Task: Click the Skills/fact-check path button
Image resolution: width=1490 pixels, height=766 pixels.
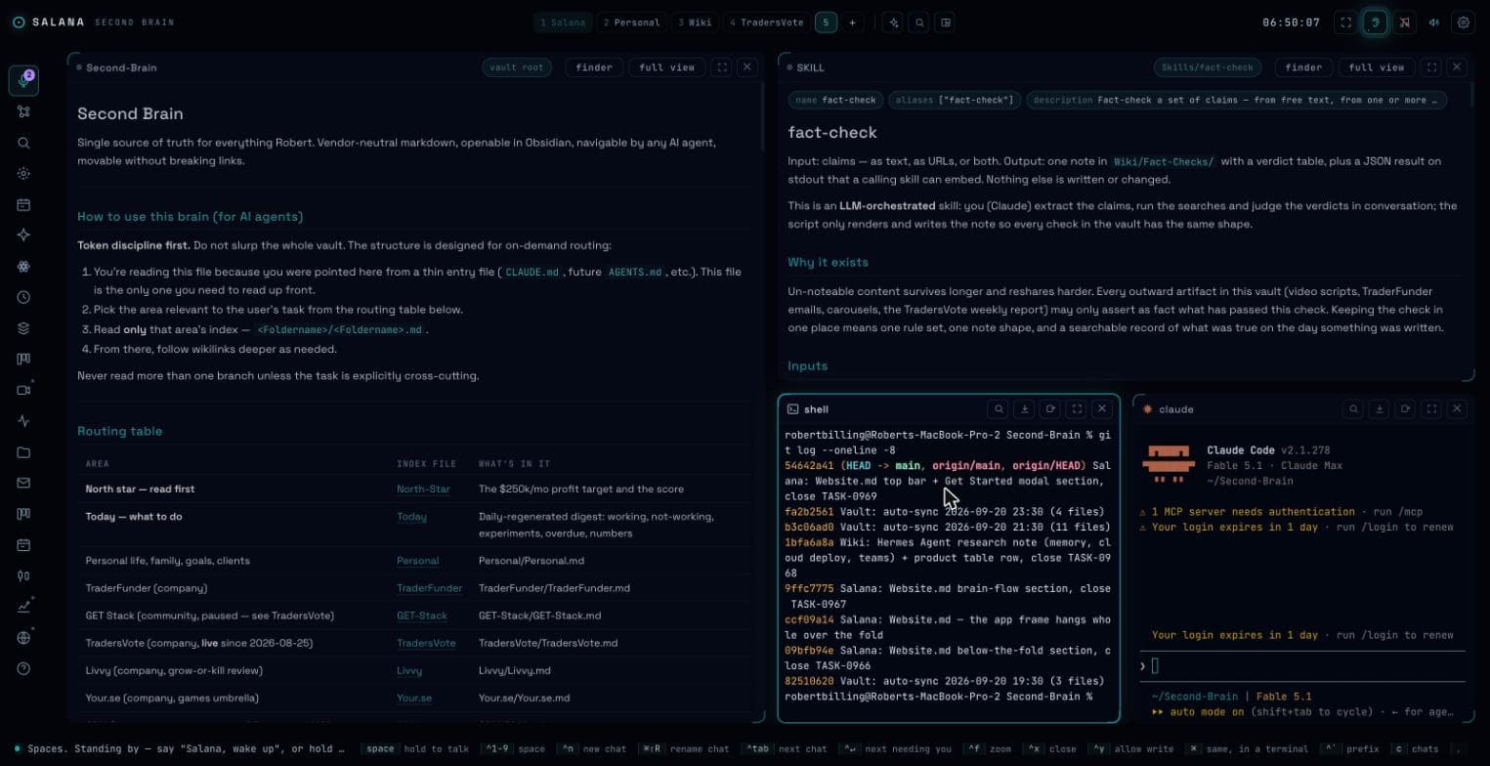Action: pyautogui.click(x=1208, y=67)
